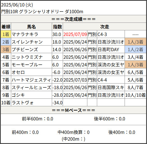This screenshot has width=147, height=144.
Task: Select the 10人/10着 result cell
Action: pyautogui.click(x=135, y=95)
